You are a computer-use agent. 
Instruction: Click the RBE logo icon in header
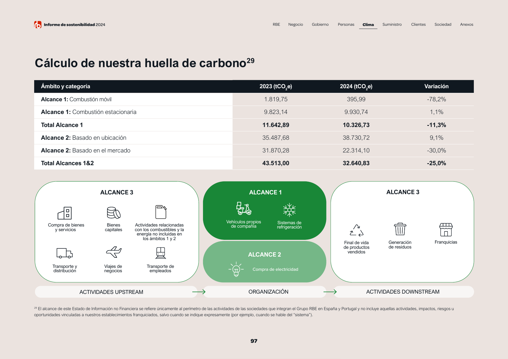point(38,25)
